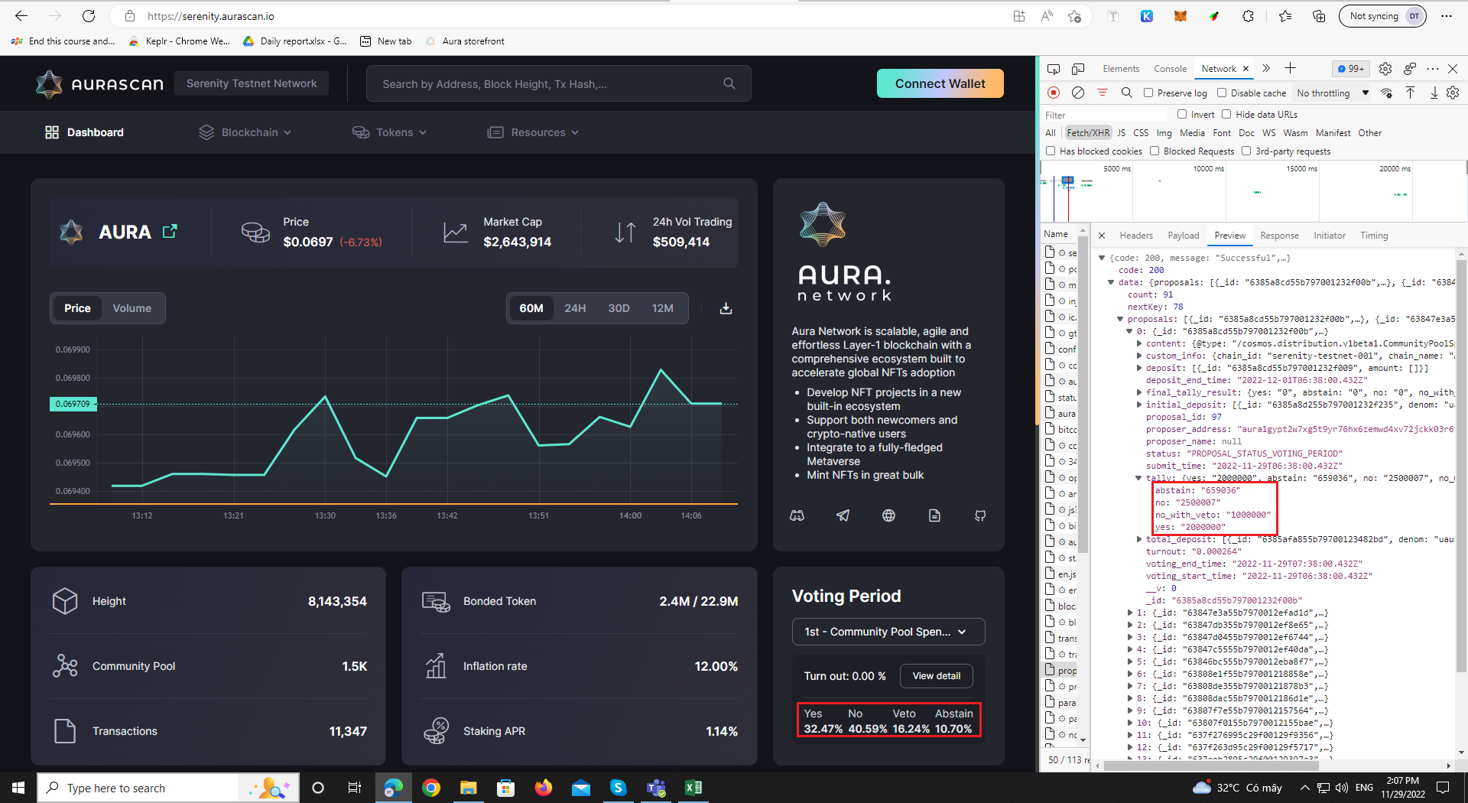Switch to the Console tab in DevTools
Image resolution: width=1468 pixels, height=803 pixels.
1170,68
